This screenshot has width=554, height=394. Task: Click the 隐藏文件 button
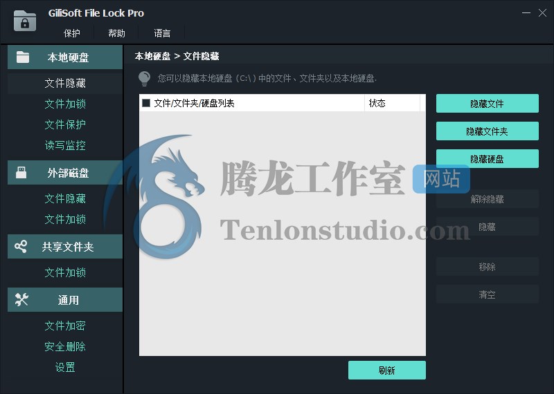[x=488, y=104]
